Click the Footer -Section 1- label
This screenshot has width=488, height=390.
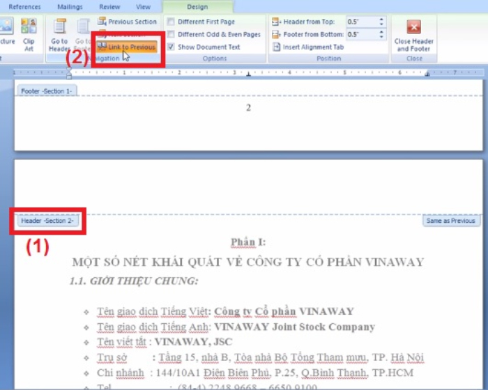pyautogui.click(x=47, y=91)
